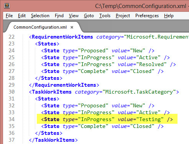Click the highlighted "Testing" value
The height and width of the screenshot is (144, 189).
click(150, 120)
